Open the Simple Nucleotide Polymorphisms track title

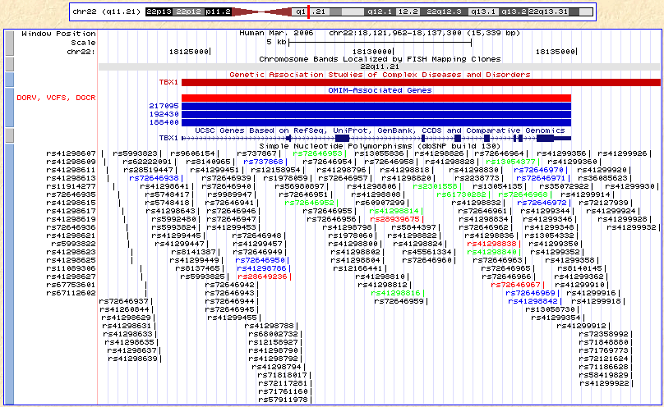pyautogui.click(x=379, y=145)
